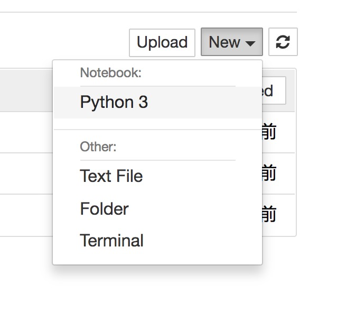Choose Folder to create a new directory
Viewport: 337px width, 311px height.
(x=104, y=209)
